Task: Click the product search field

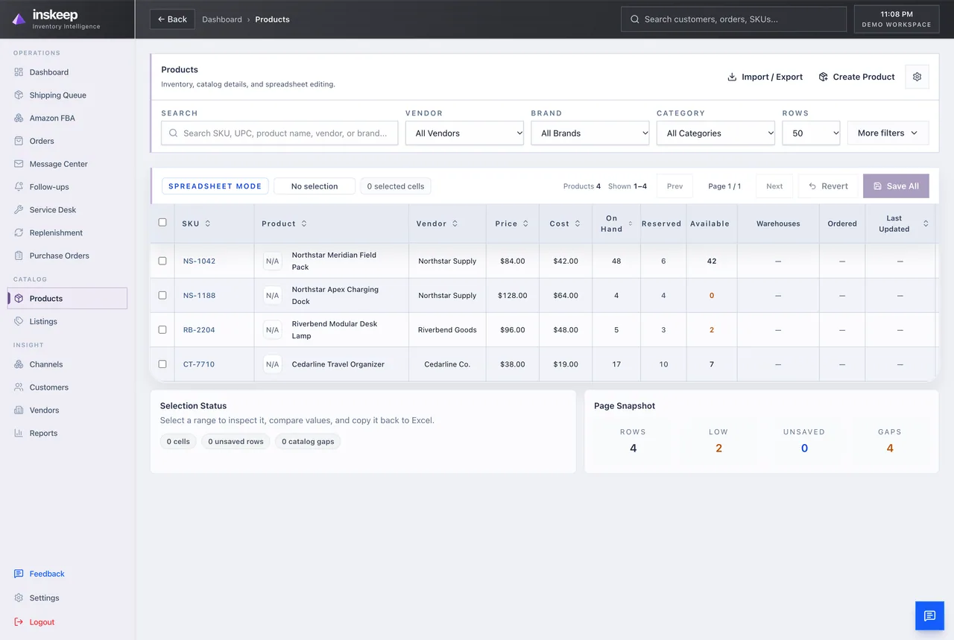Action: (x=279, y=133)
